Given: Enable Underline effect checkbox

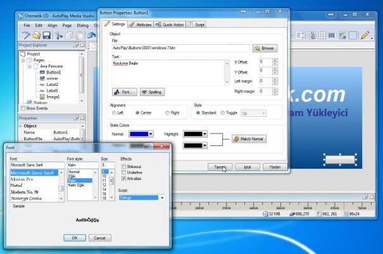Looking at the screenshot, I should (x=123, y=172).
